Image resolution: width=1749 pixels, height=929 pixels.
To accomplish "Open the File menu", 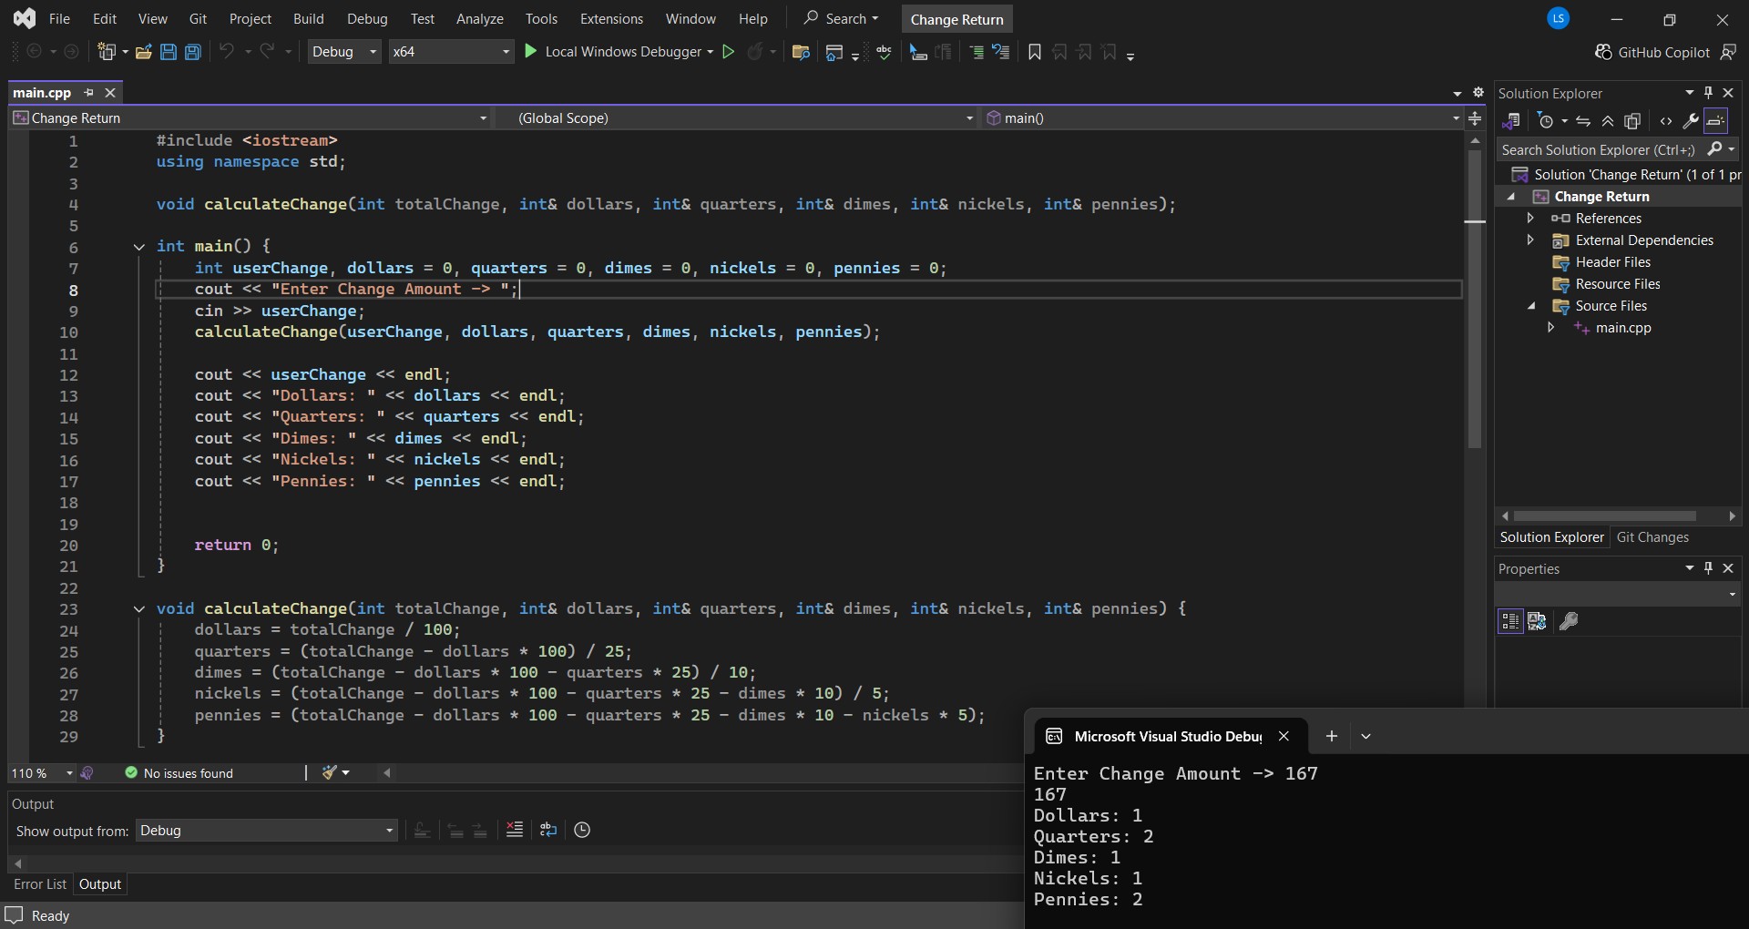I will (x=59, y=18).
